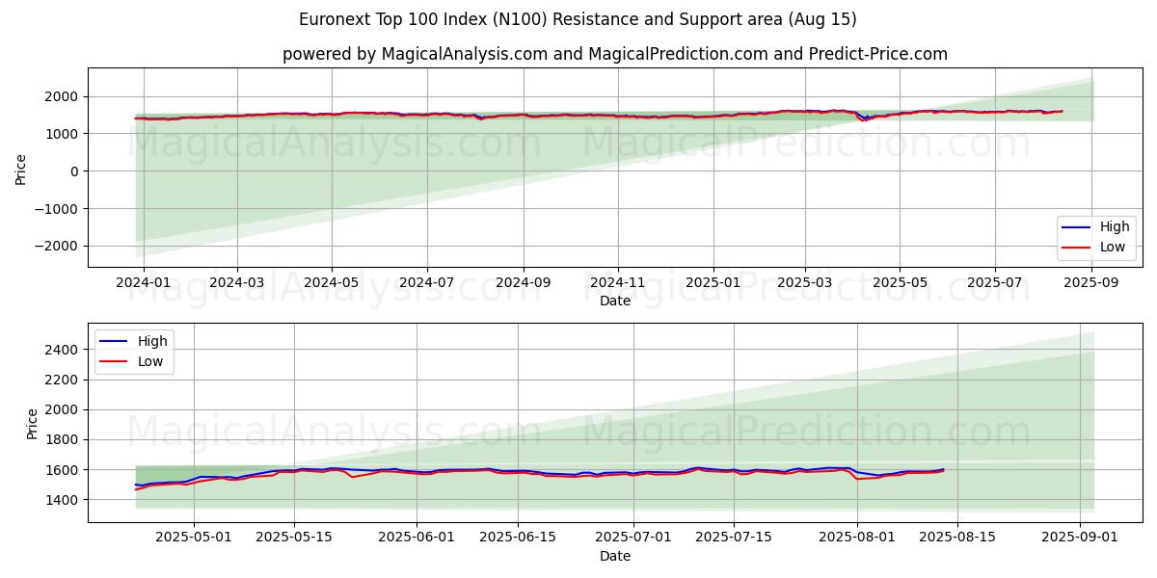Click the bottom chart x-axis label '2025-09-01'
Image resolution: width=1157 pixels, height=578 pixels.
1080,539
